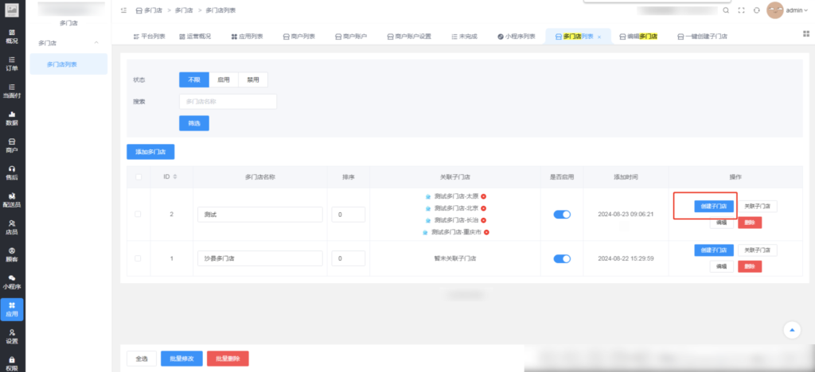Switch to 一键创建子门店 tab
The width and height of the screenshot is (815, 372).
point(702,37)
